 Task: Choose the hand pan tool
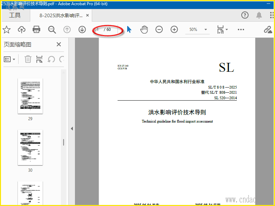click(144, 30)
